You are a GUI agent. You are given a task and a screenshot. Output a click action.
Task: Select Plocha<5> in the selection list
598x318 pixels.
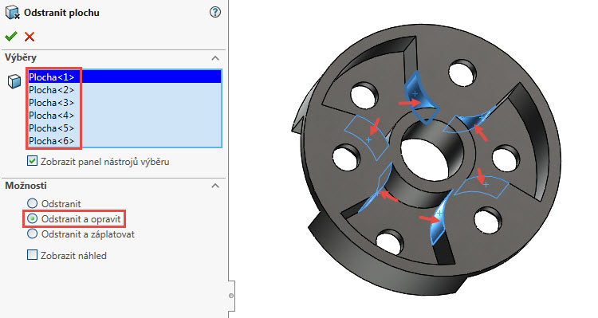tap(124, 128)
